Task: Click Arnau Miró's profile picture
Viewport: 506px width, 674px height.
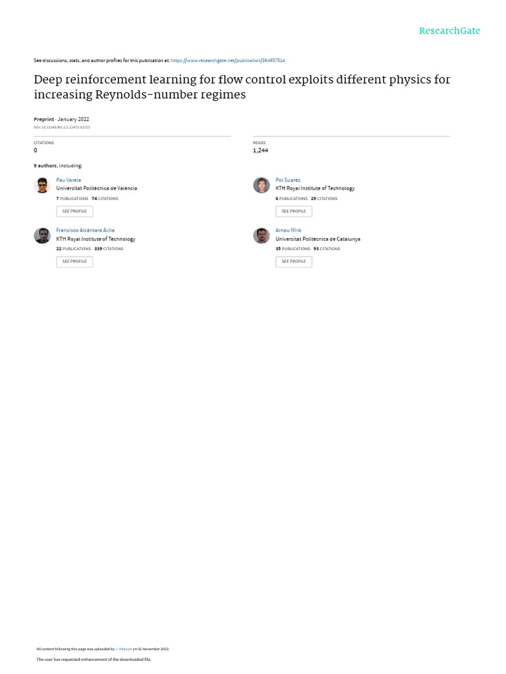Action: pos(262,236)
